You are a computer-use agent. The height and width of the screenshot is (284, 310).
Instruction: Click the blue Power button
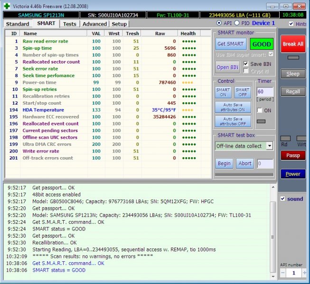pos(292,174)
